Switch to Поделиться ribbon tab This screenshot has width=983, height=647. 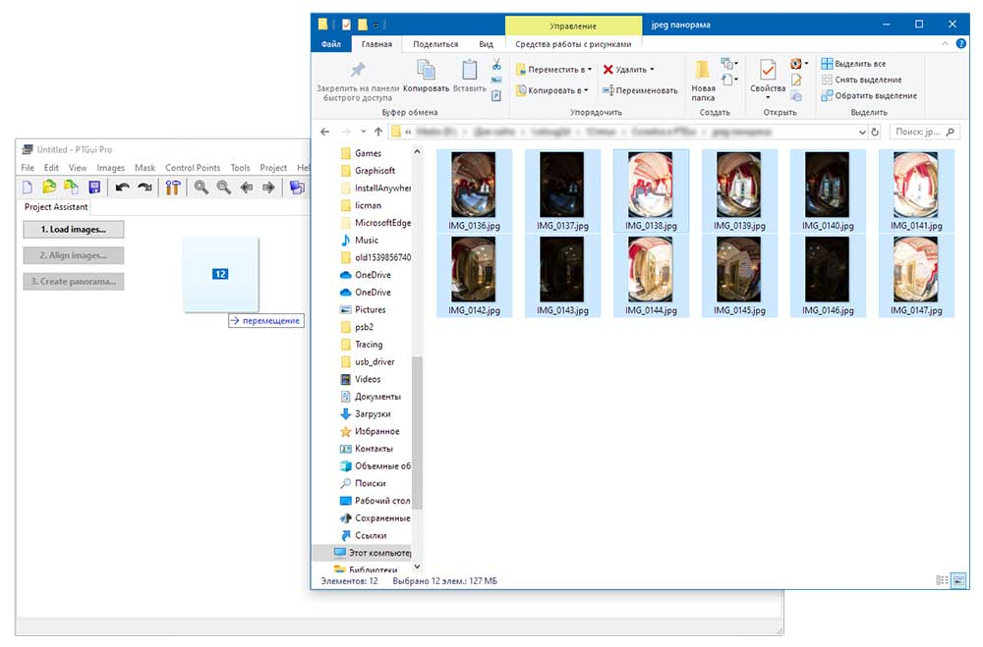pos(435,44)
